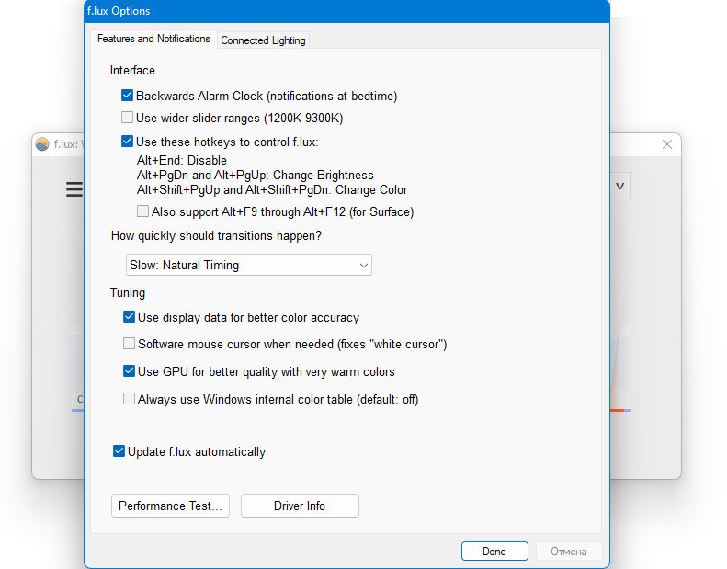Click 'Alt+Shift+PgUp and Alt+Shift+PgDn: Change Color' text

point(272,189)
